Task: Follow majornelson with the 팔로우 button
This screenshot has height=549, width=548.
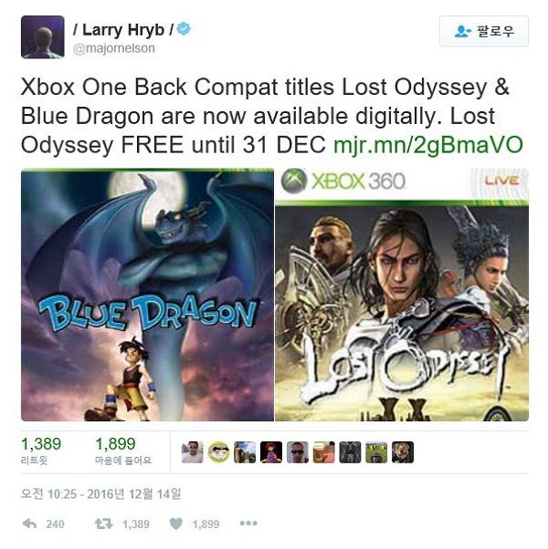Action: (x=484, y=31)
